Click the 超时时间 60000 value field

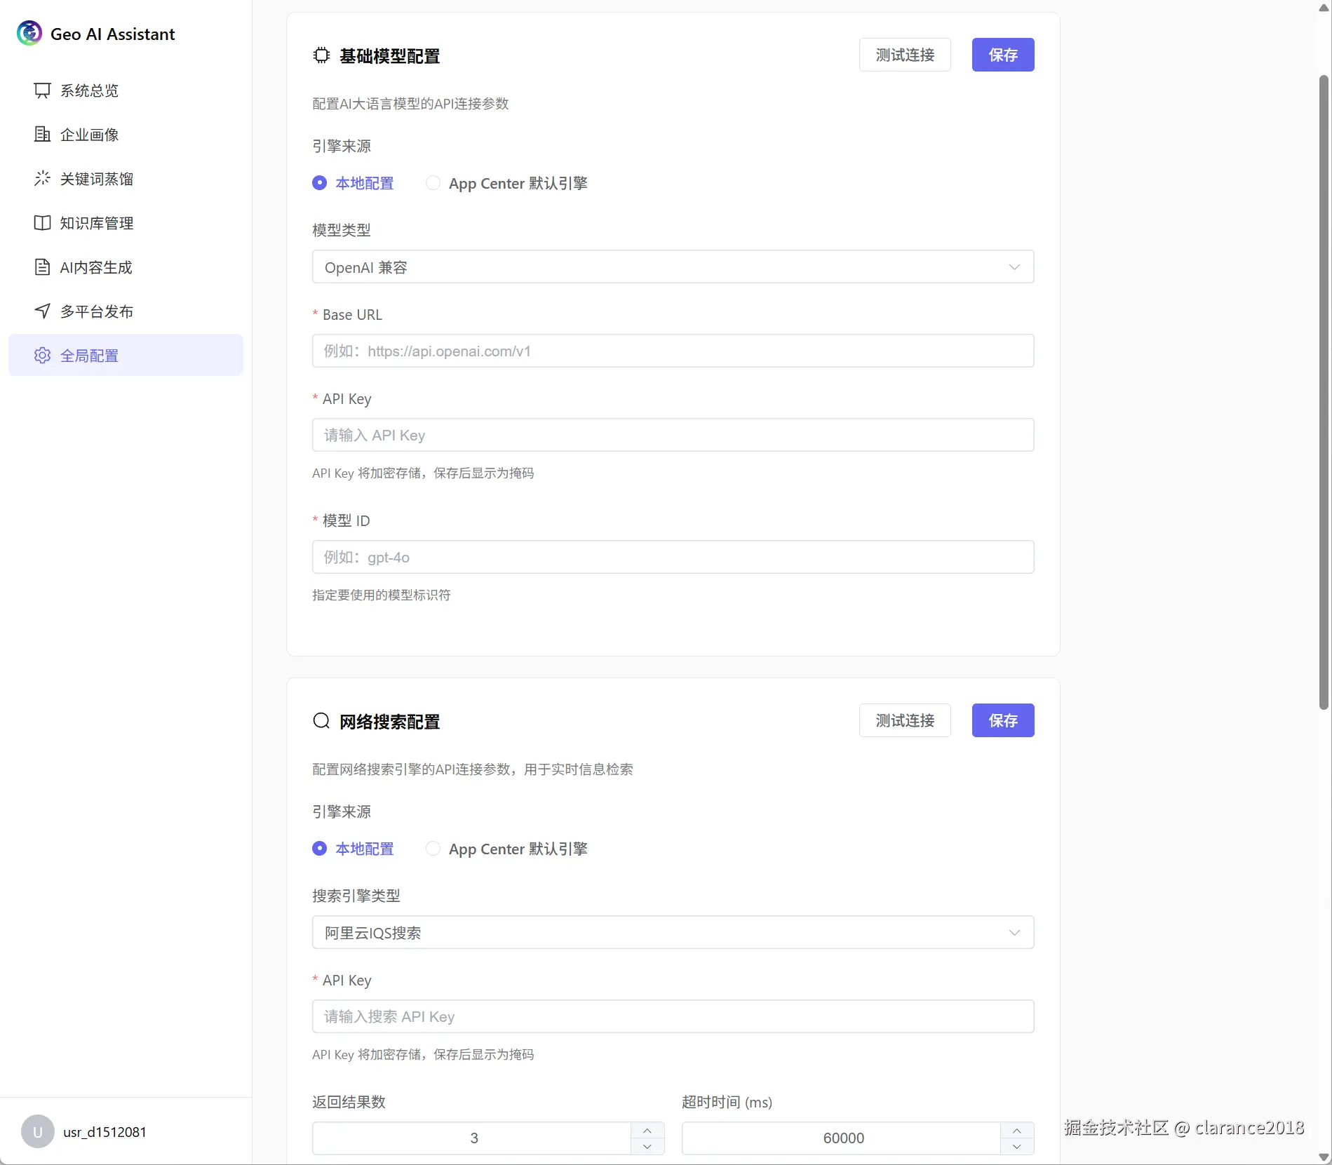842,1138
